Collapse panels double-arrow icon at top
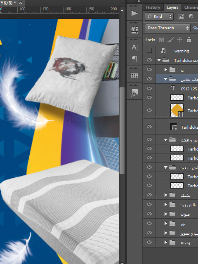This screenshot has height=264, width=198. click(139, 1)
